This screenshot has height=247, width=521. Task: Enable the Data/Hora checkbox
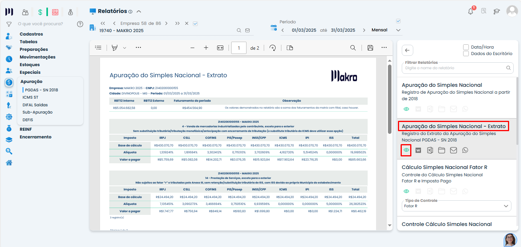pos(466,47)
